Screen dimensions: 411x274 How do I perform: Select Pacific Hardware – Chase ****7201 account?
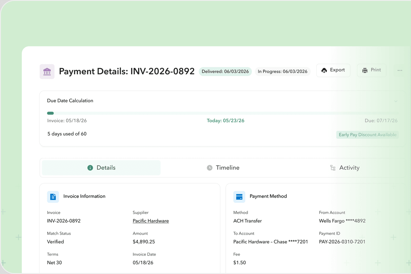(271, 242)
